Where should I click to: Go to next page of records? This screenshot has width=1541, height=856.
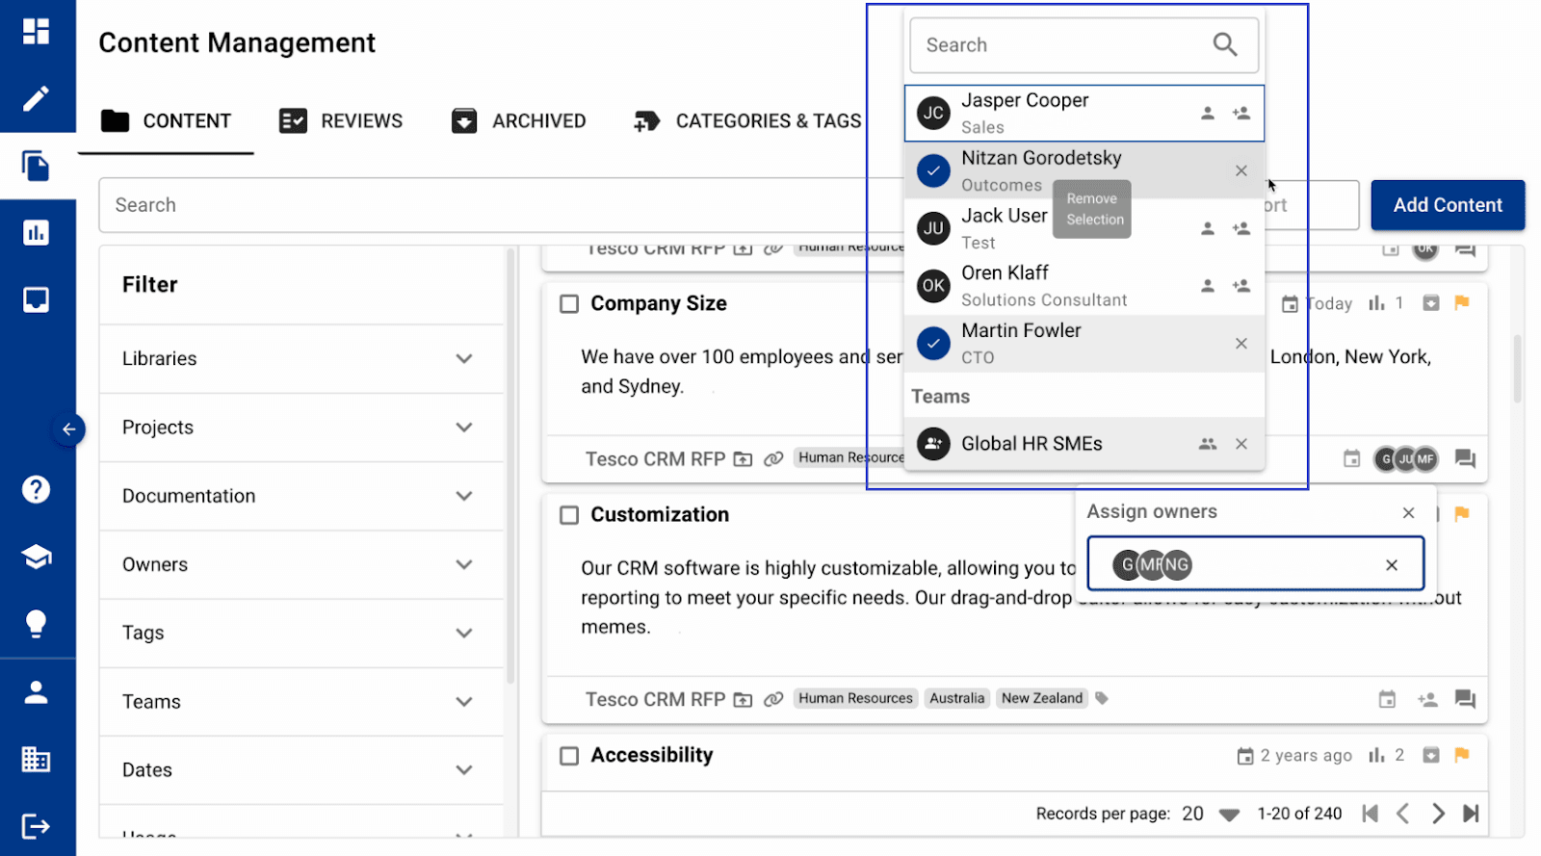pyautogui.click(x=1437, y=814)
